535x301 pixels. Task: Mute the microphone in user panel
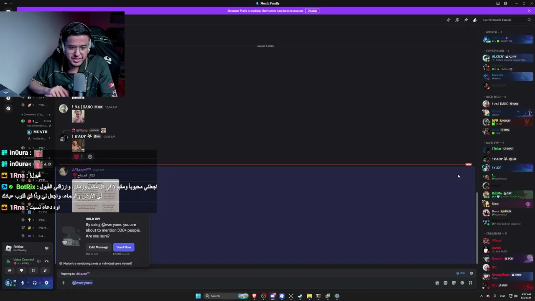(x=23, y=283)
